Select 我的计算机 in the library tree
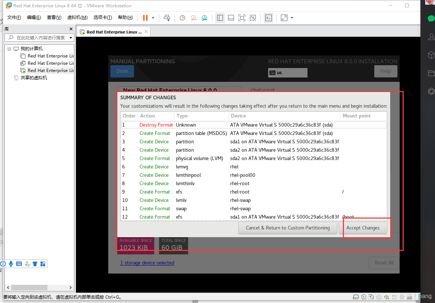Viewport: 435px width, 303px height. coord(31,49)
